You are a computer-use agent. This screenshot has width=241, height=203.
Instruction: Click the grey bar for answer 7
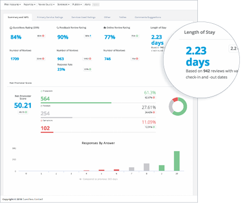[x=132, y=169]
